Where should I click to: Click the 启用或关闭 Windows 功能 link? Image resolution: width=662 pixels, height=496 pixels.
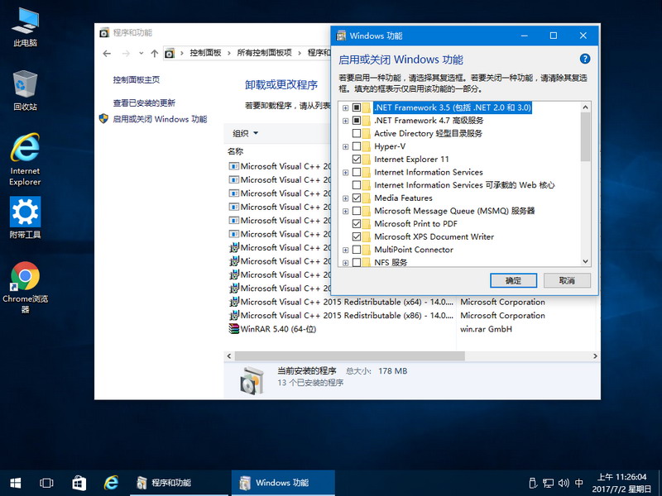[160, 119]
